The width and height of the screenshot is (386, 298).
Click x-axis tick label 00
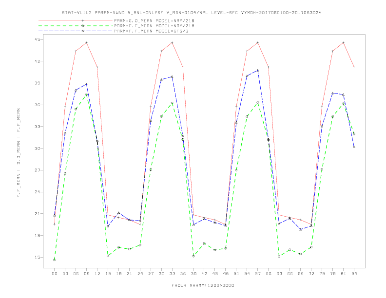(x=55, y=274)
